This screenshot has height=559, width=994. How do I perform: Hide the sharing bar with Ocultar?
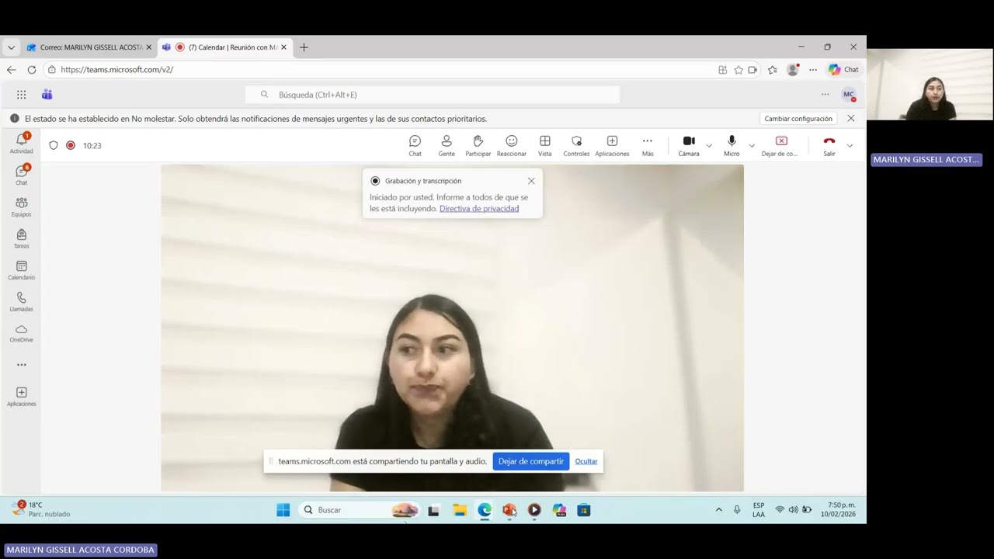586,461
